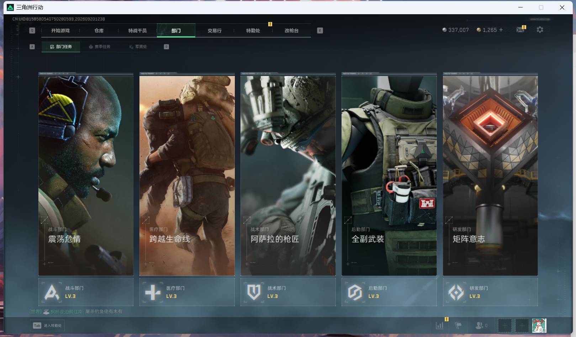Click the logistics department hexagon emblem
This screenshot has height=337, width=576.
click(x=355, y=293)
